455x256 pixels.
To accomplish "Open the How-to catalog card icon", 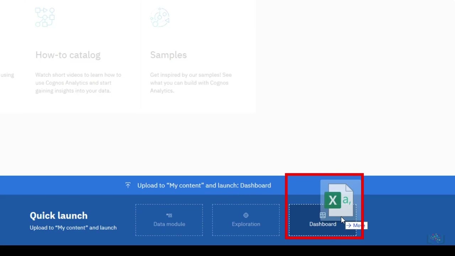I will pos(45,17).
